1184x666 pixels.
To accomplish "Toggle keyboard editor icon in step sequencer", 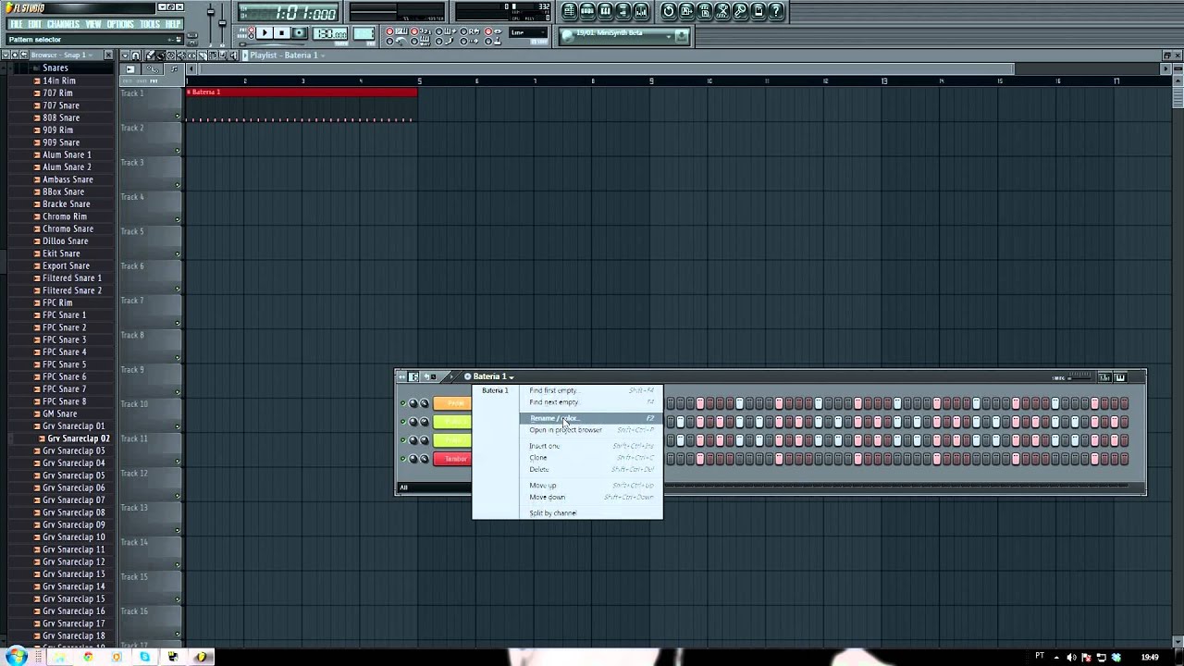I will [1120, 377].
